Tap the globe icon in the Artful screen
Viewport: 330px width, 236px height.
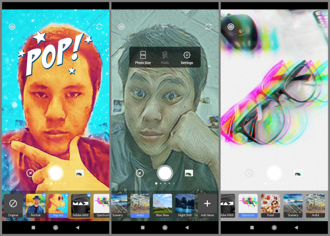click(122, 27)
